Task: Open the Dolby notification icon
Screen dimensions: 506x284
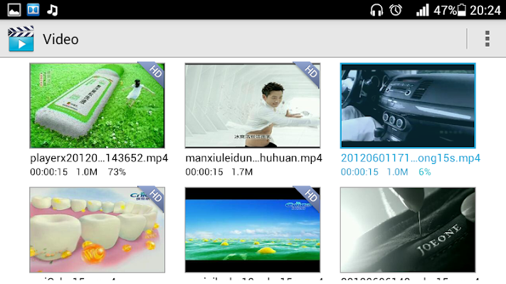Action: click(x=33, y=10)
